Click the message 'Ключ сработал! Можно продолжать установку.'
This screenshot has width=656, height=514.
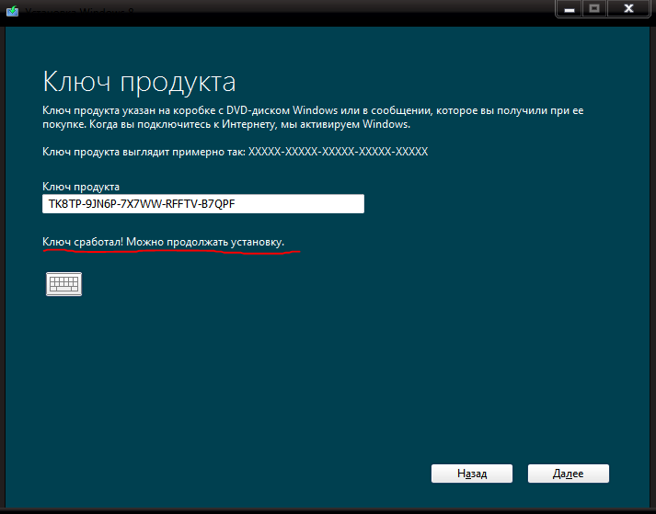pos(163,242)
